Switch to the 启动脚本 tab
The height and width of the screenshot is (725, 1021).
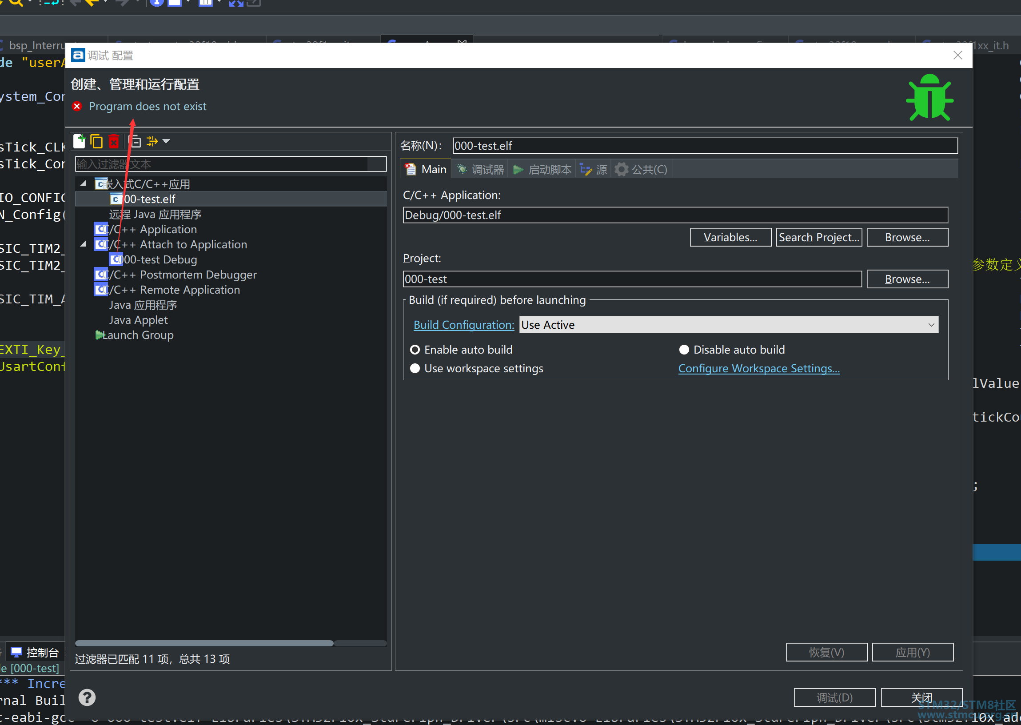542,170
